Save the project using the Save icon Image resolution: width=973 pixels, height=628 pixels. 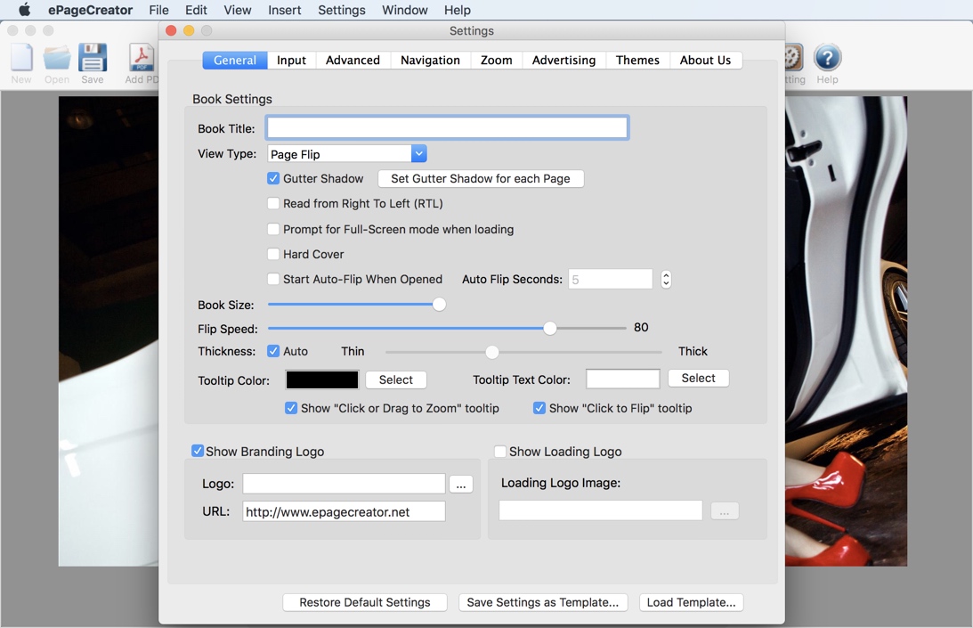click(92, 58)
